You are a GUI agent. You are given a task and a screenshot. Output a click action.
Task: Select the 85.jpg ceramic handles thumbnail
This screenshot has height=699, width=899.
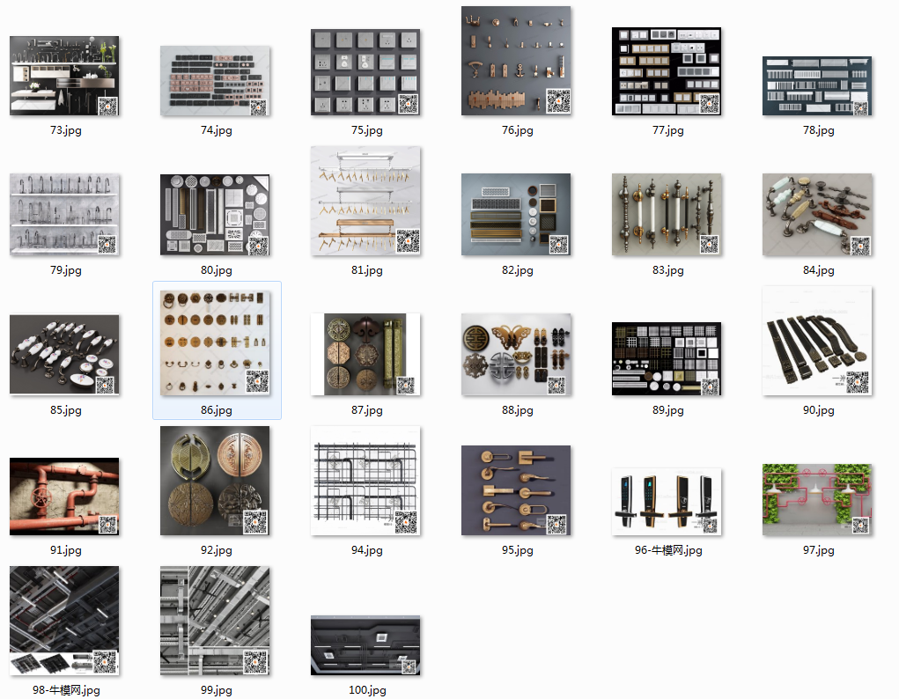coord(64,355)
